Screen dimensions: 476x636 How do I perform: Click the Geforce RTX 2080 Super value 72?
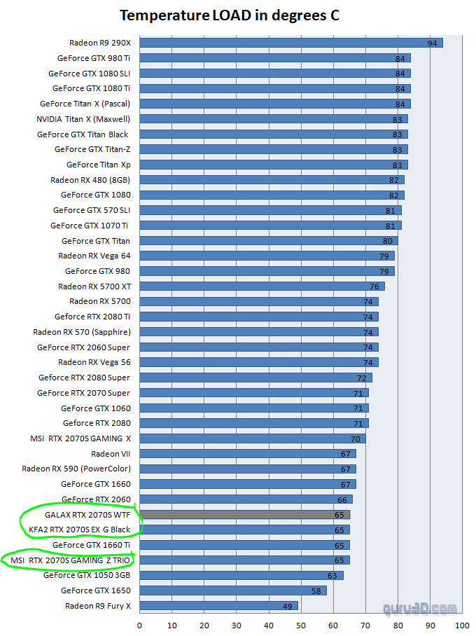362,378
